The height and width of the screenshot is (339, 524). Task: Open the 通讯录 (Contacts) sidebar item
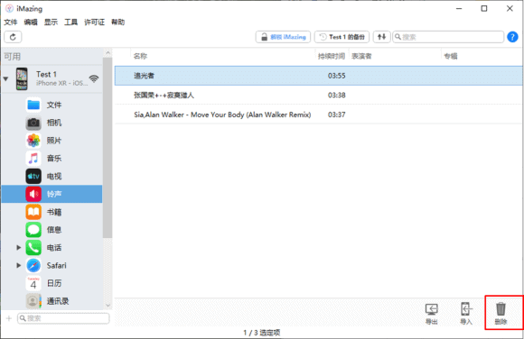51,301
